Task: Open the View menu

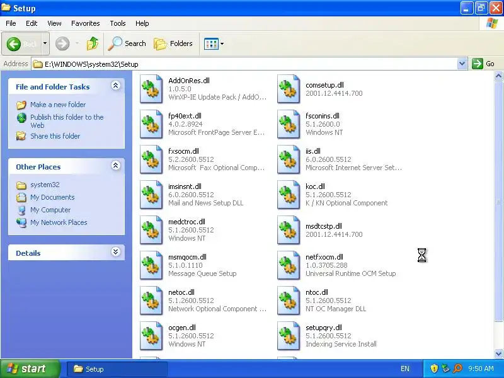Action: coord(54,23)
